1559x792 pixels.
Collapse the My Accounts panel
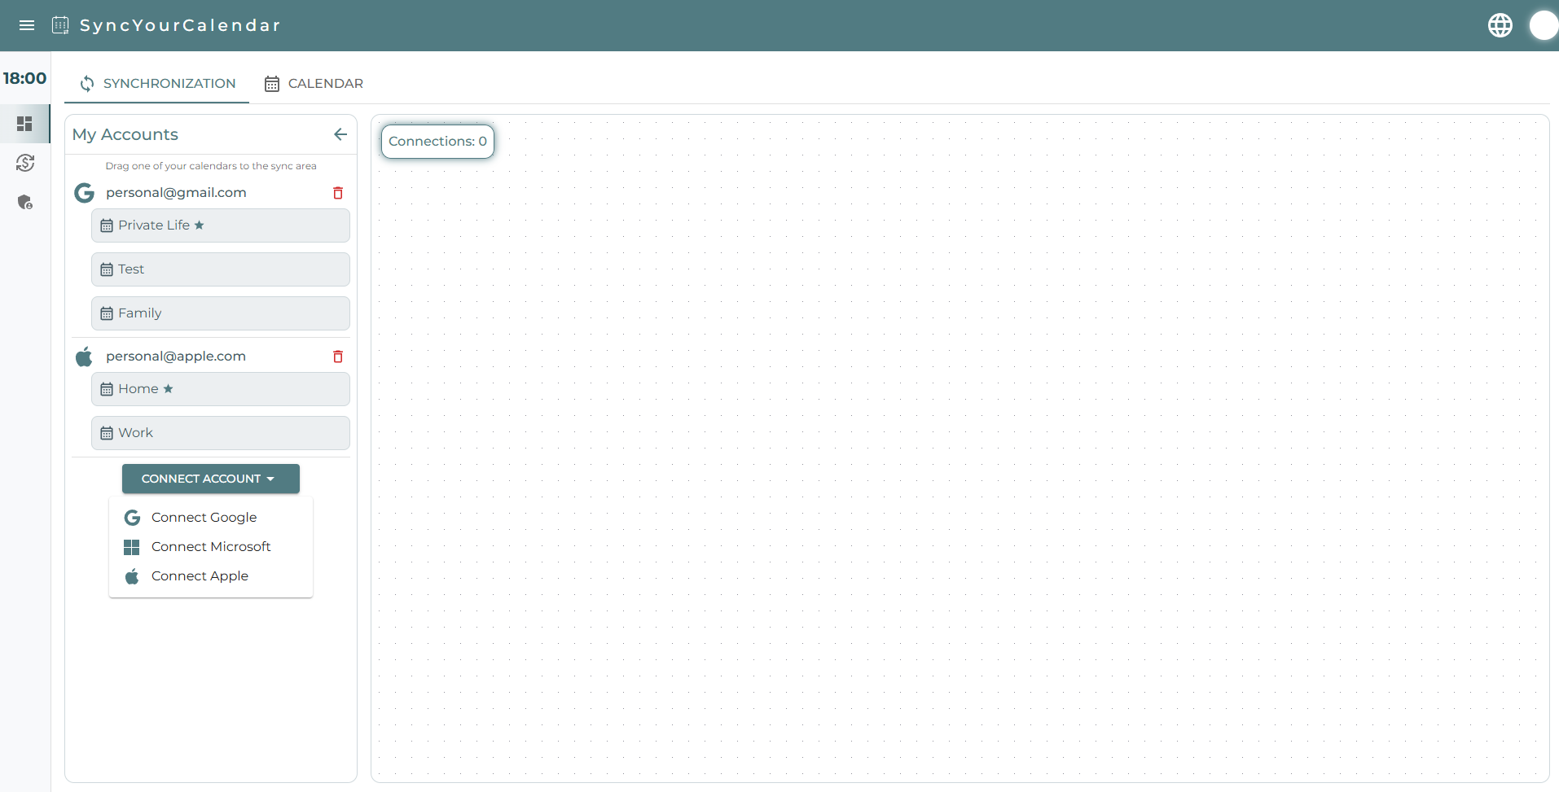[x=340, y=134]
